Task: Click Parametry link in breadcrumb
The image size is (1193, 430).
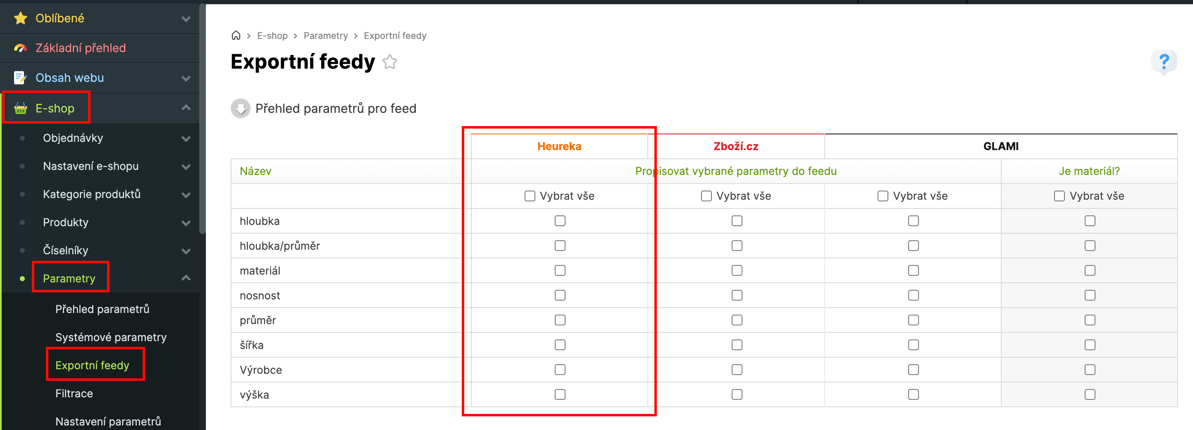Action: point(326,36)
